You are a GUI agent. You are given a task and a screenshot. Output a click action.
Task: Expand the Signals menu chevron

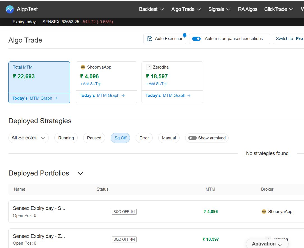tap(228, 9)
